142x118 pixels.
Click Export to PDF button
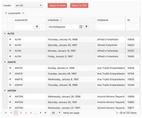pyautogui.click(x=79, y=5)
